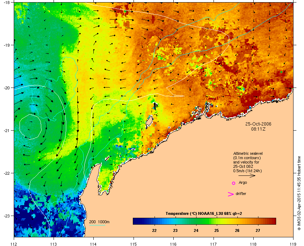The height and width of the screenshot is (246, 304).
Task: Click the temperature color bar legend
Action: pos(204,221)
